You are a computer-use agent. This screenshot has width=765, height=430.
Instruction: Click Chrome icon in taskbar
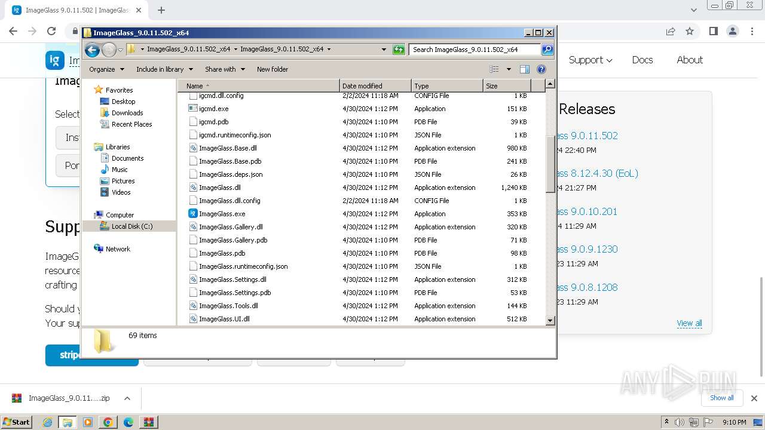(108, 422)
